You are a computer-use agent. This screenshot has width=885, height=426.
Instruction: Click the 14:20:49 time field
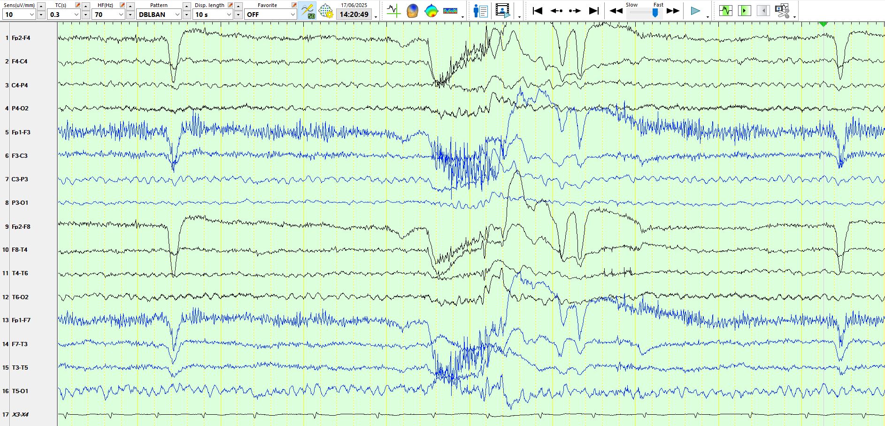pyautogui.click(x=354, y=15)
